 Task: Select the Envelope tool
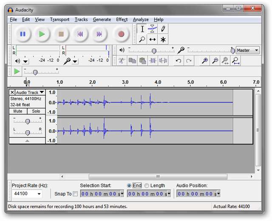click(x=152, y=29)
